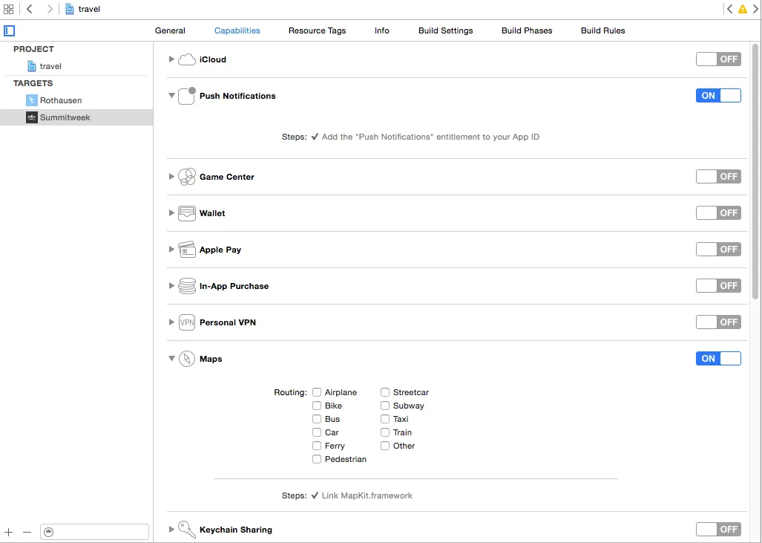Turn on Apple Pay switch
The width and height of the screenshot is (762, 543).
coord(718,250)
